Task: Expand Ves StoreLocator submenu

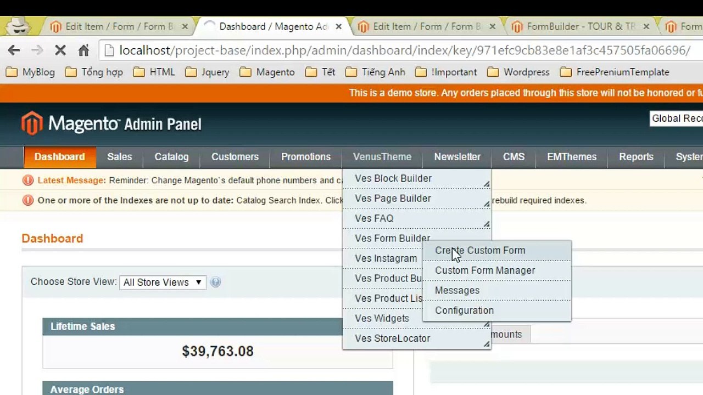Action: click(x=416, y=338)
